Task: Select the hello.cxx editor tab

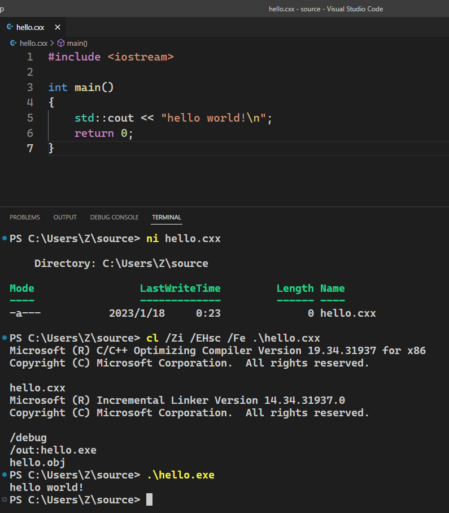Action: coord(30,27)
